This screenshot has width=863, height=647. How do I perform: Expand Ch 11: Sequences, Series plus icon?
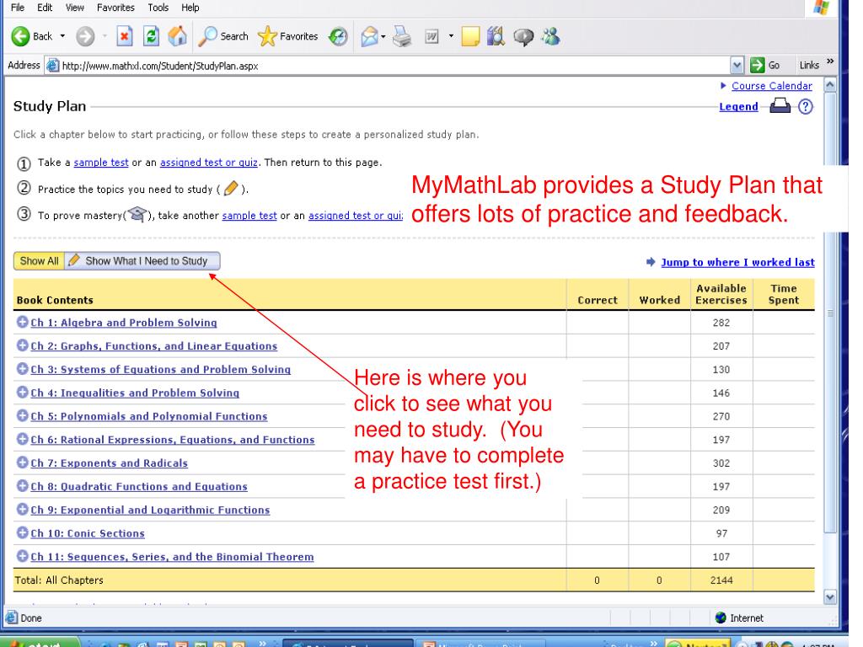tap(22, 556)
